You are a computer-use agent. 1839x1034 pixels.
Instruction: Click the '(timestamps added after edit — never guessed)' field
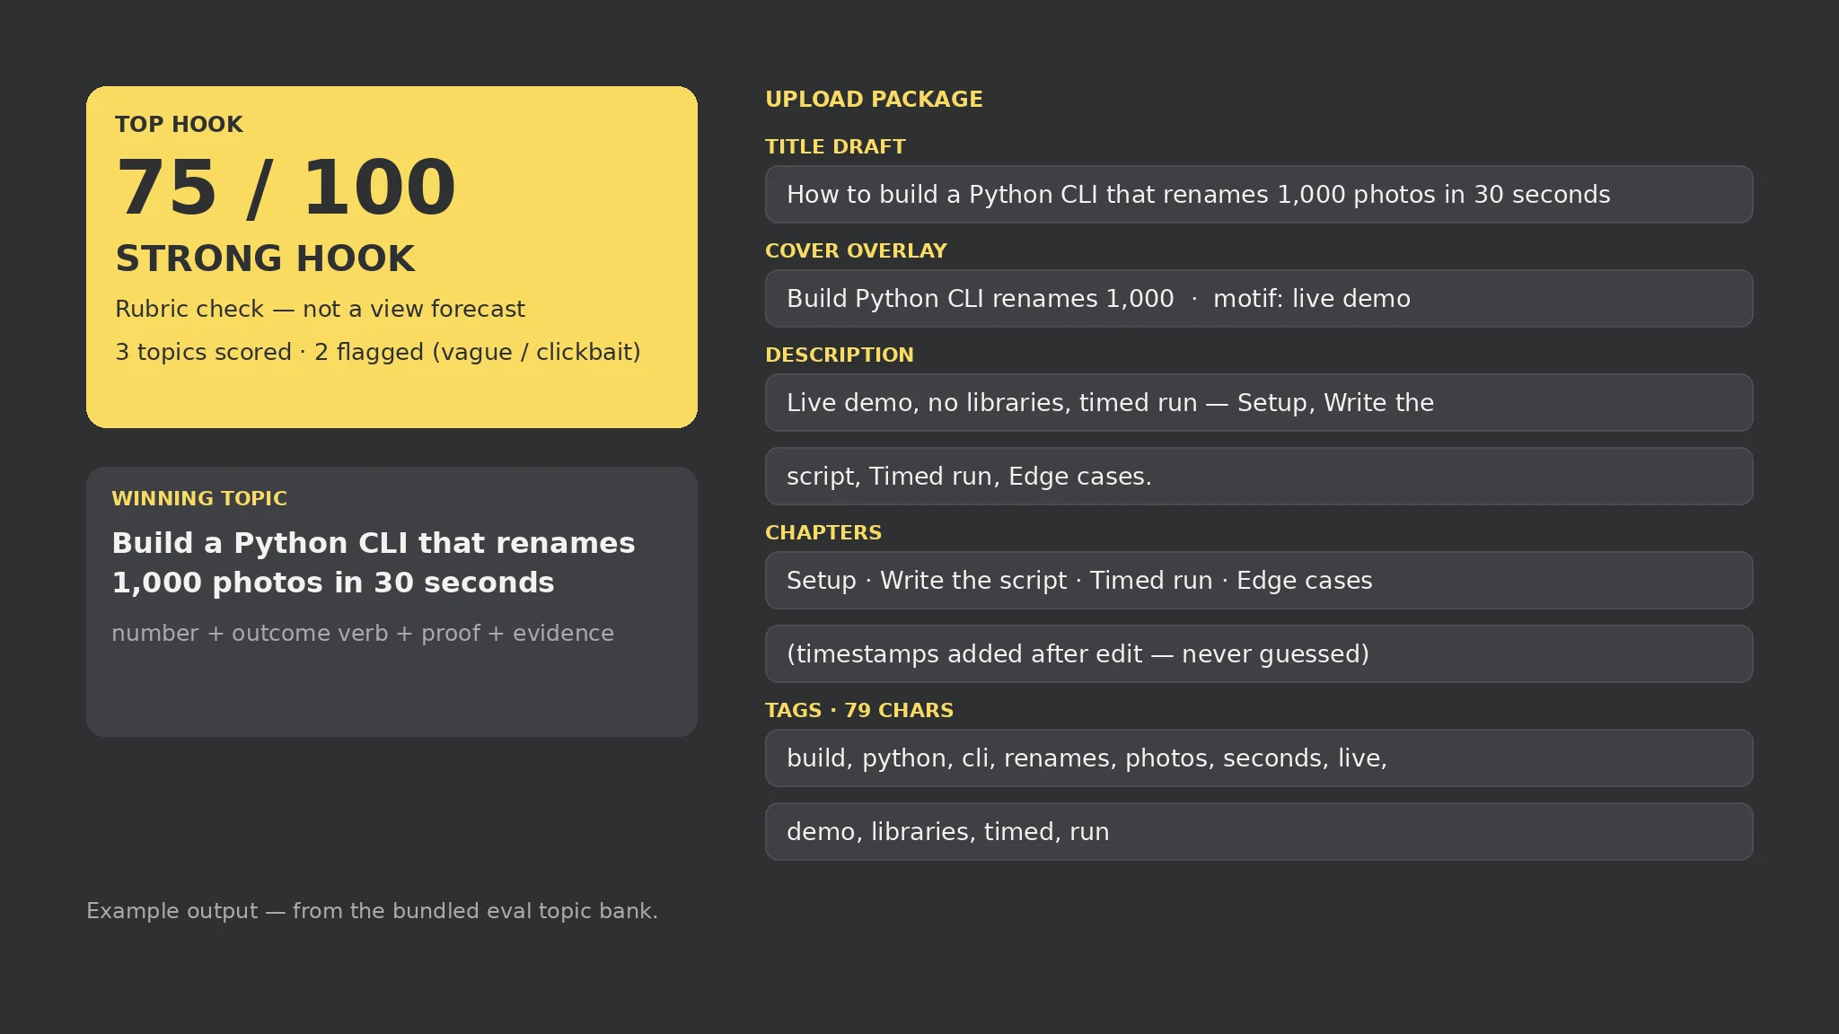click(x=1259, y=653)
